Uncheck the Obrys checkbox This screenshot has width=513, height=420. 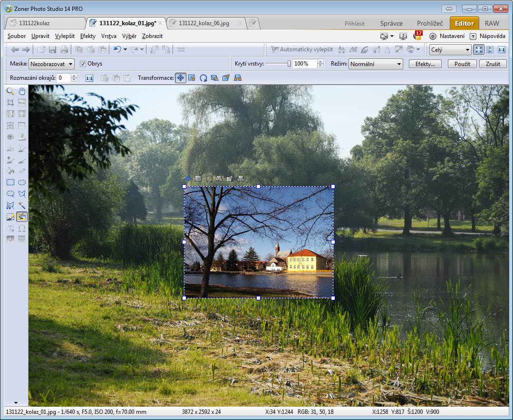(83, 64)
